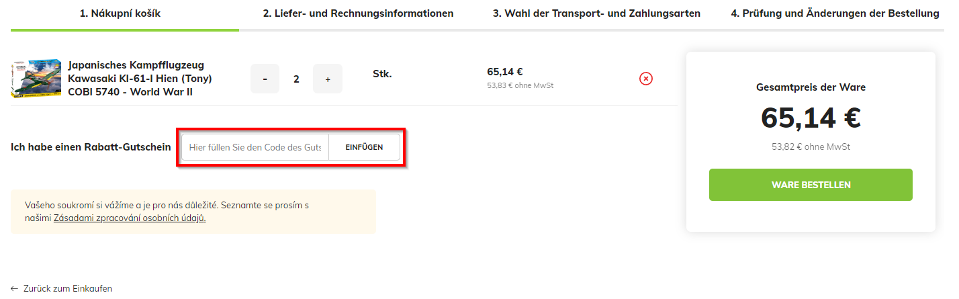The width and height of the screenshot is (959, 299).
Task: Click the green WARE BESTELLEN button
Action: click(x=811, y=185)
